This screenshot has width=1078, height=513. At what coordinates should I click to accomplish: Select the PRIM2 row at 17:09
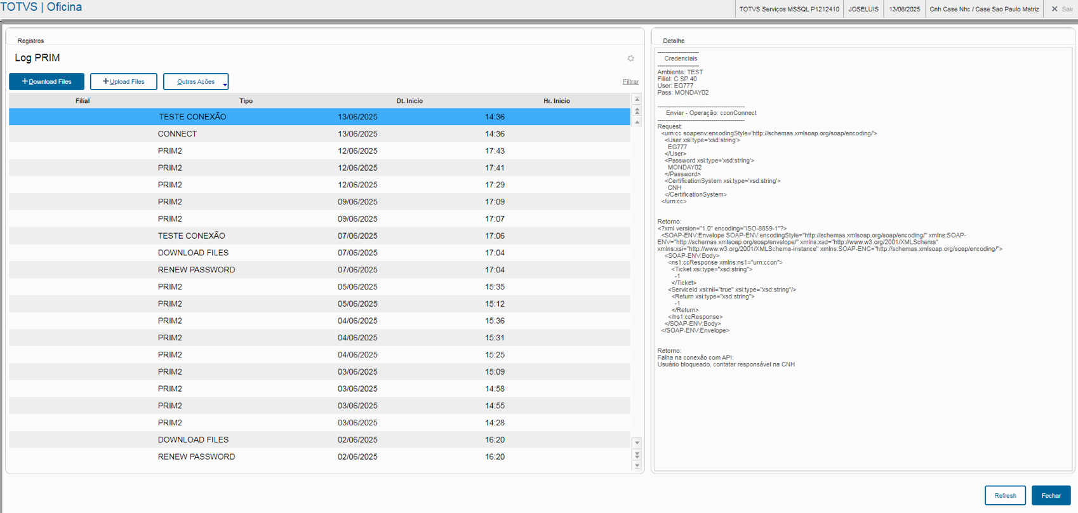point(319,202)
